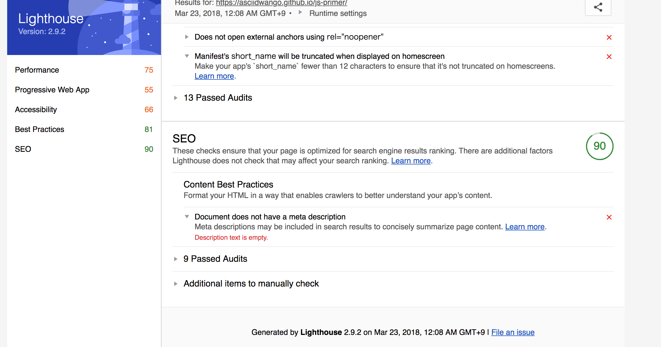
Task: Open the share report menu
Action: click(x=598, y=7)
